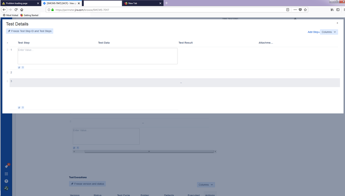Open the Jira app switcher grid icon
Image resolution: width=345 pixels, height=196 pixels.
click(x=6, y=174)
